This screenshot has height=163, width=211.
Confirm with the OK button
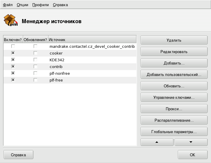pyautogui.click(x=192, y=155)
